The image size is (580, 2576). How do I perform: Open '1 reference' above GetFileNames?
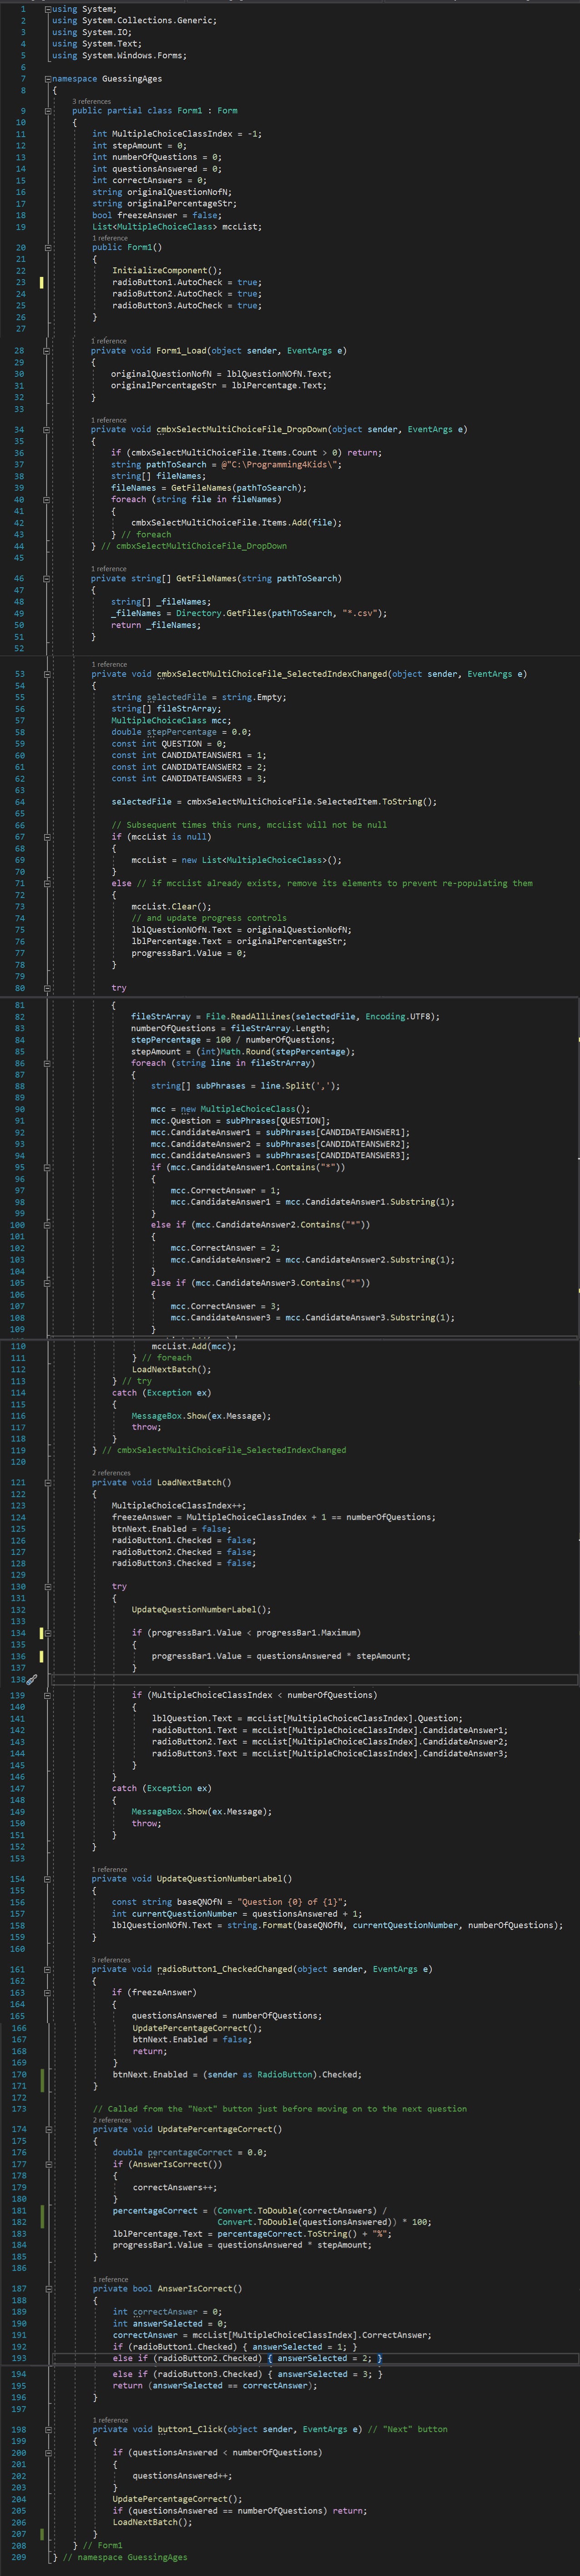pyautogui.click(x=109, y=569)
